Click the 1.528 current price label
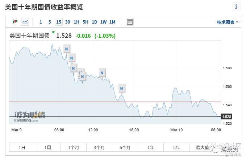The image size is (246, 160). point(64,36)
